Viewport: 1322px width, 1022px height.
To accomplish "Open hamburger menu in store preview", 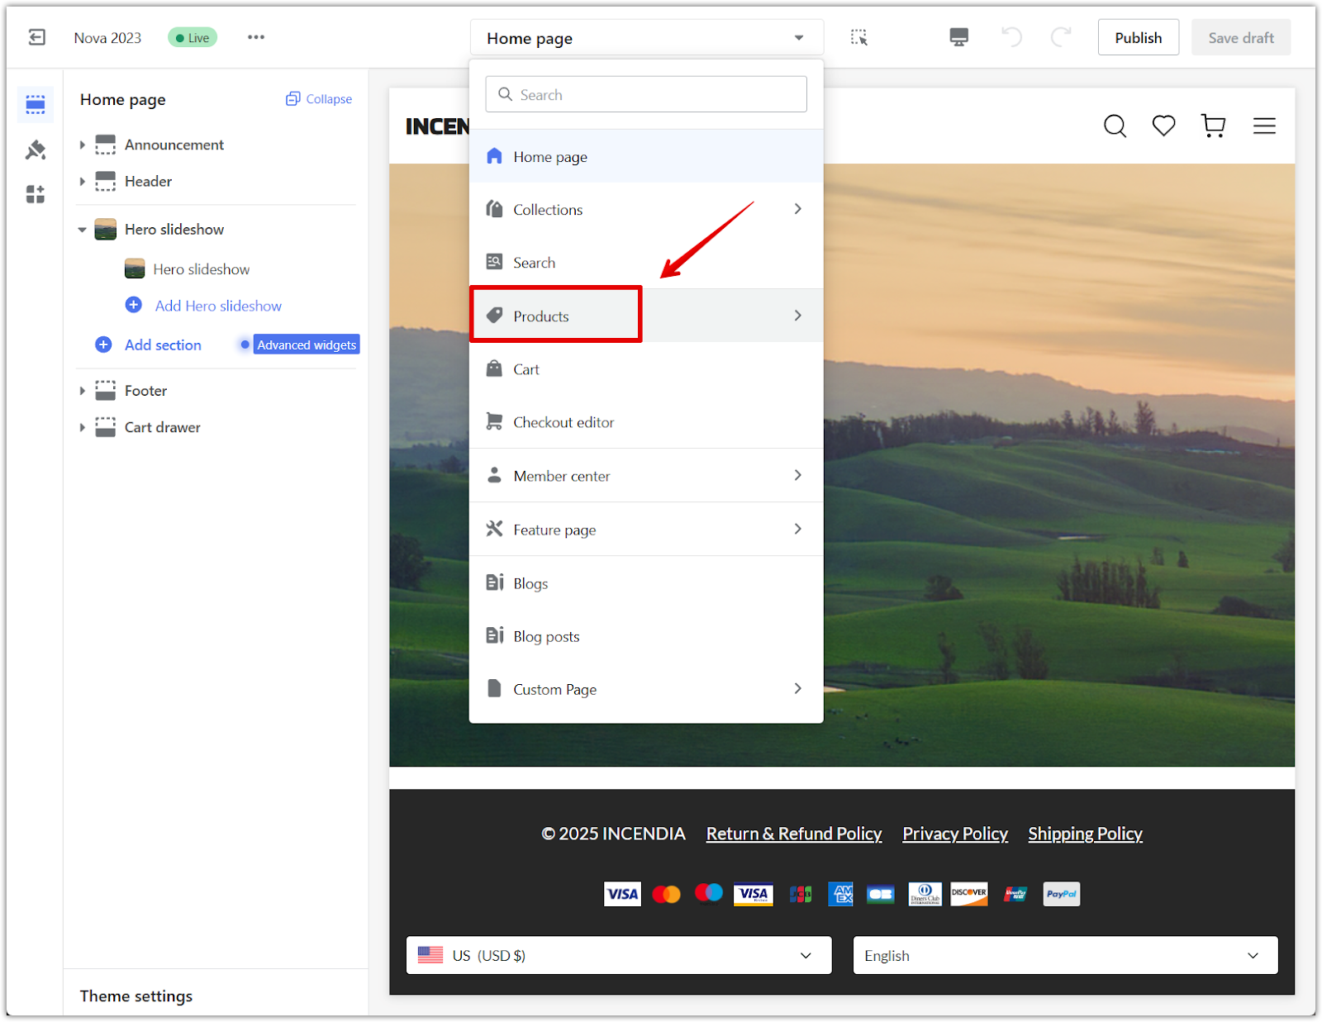I will tap(1263, 126).
